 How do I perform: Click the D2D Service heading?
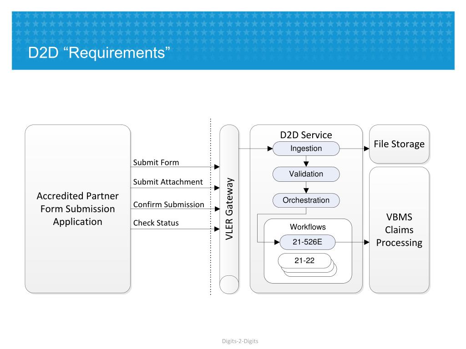306,135
